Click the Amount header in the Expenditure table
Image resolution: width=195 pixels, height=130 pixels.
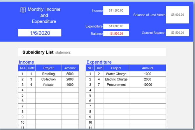point(147,68)
